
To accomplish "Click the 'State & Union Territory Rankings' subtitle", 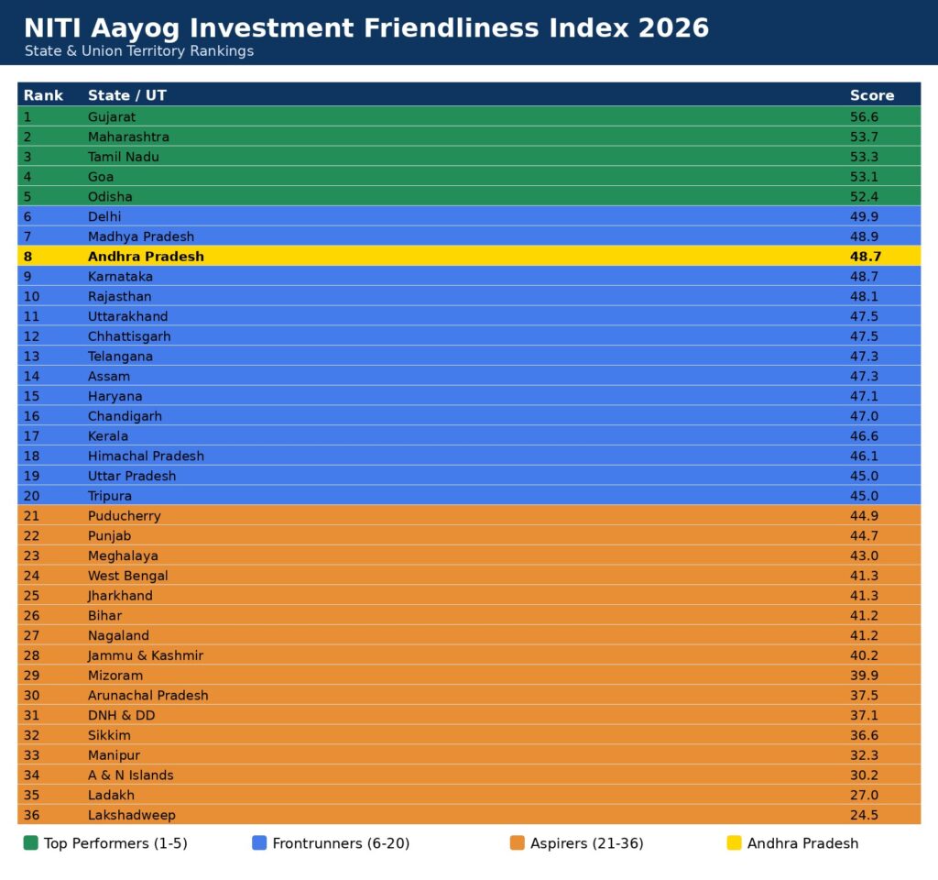I will pyautogui.click(x=139, y=51).
